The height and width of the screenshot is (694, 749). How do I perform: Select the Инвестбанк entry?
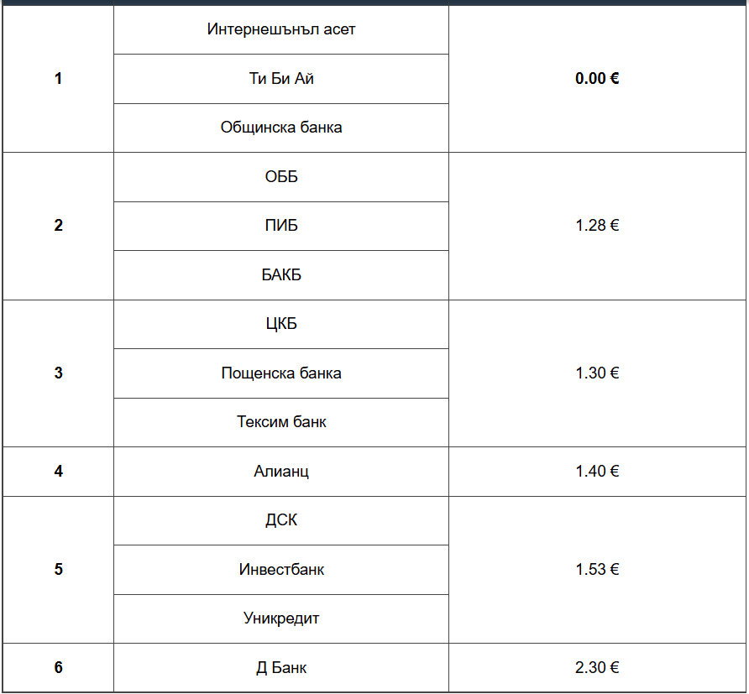281,570
